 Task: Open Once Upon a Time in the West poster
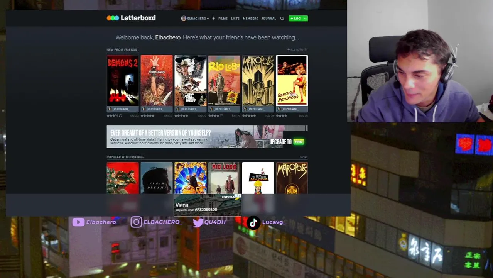click(x=191, y=80)
